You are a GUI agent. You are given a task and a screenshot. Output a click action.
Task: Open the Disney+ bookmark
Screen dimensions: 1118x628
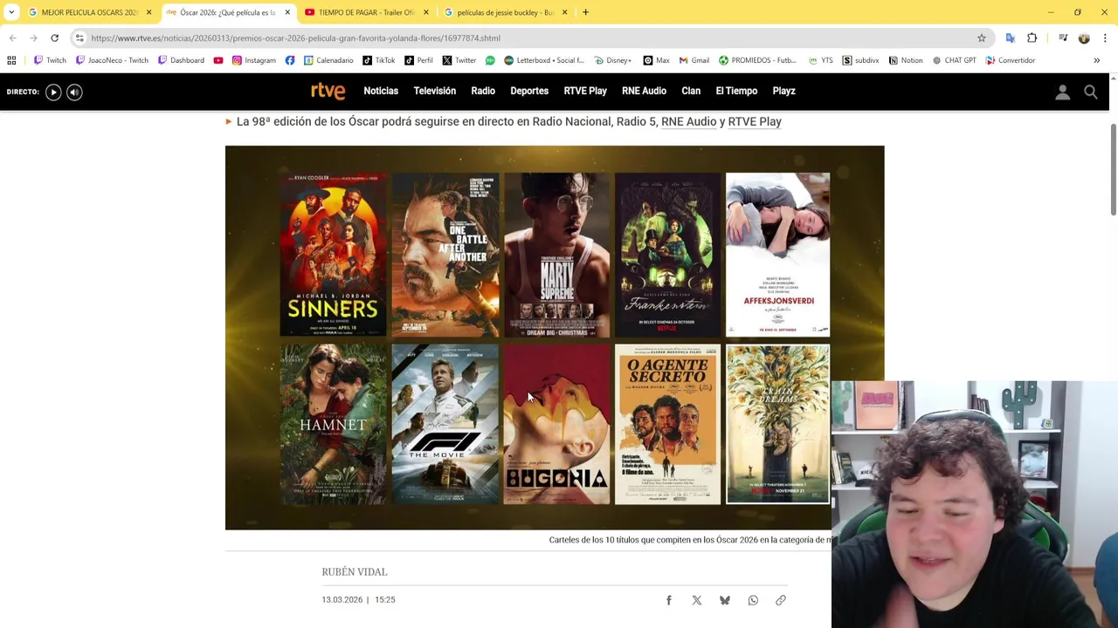point(612,60)
